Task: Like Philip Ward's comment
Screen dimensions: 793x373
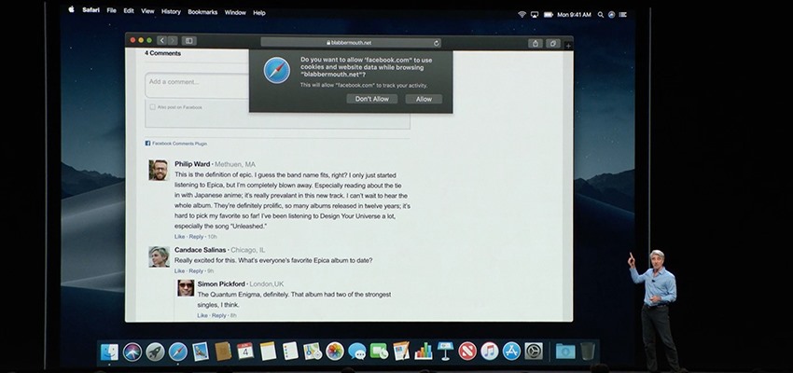Action: coord(179,237)
